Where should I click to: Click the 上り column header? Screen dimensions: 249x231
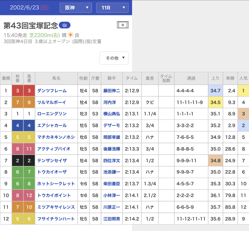(215, 78)
